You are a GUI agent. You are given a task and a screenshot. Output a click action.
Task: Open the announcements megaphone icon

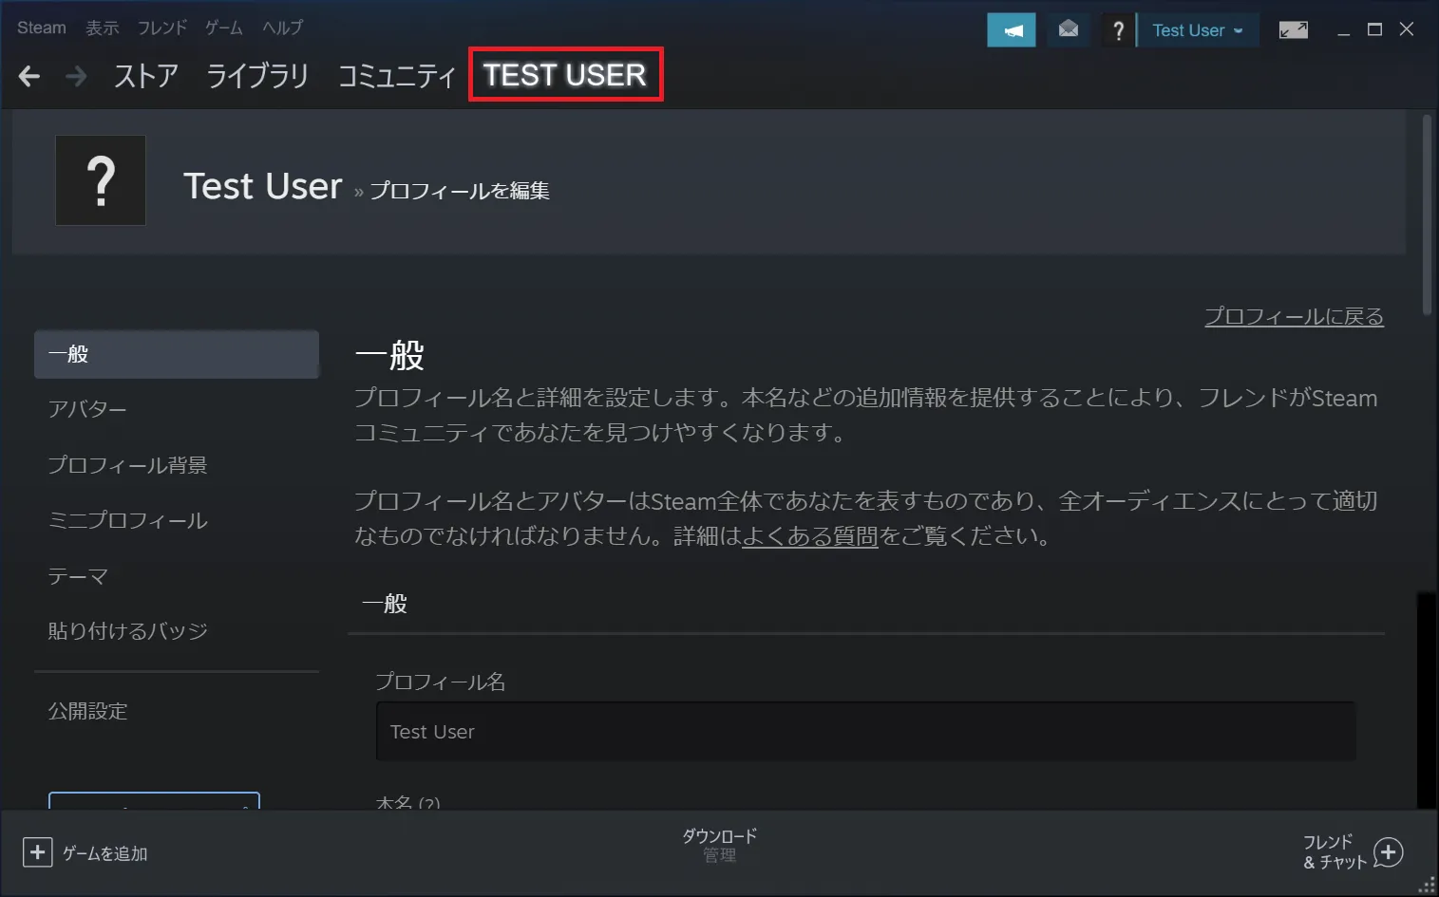click(x=1012, y=30)
